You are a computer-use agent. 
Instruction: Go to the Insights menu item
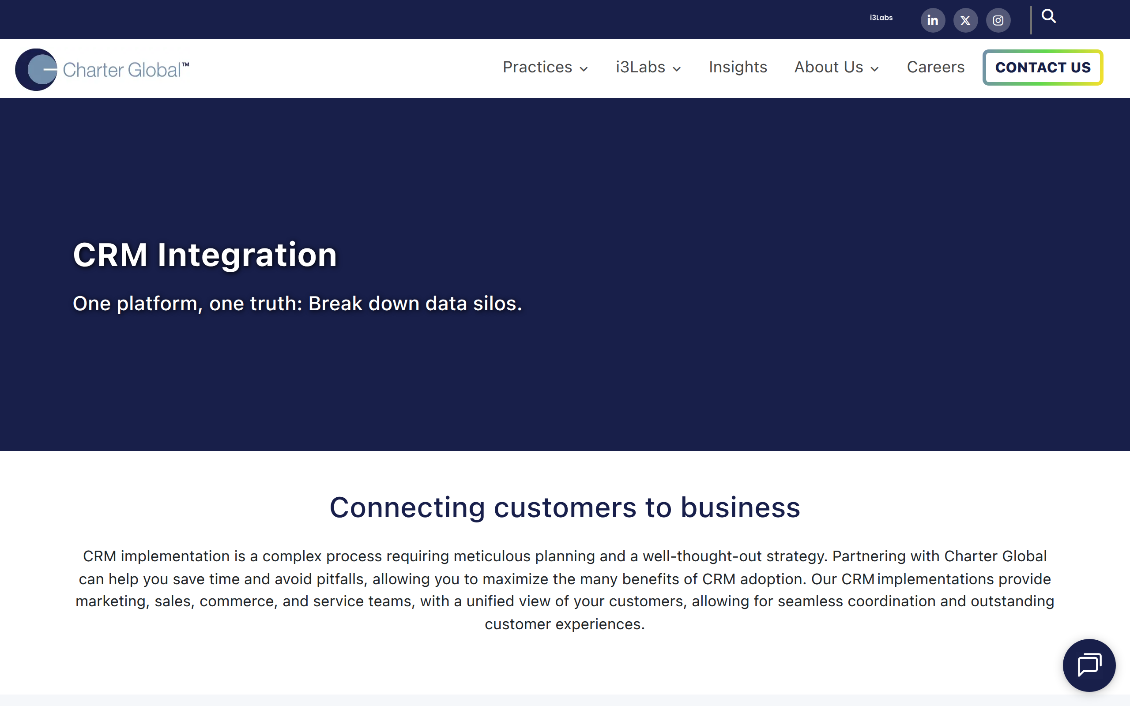[x=738, y=67]
